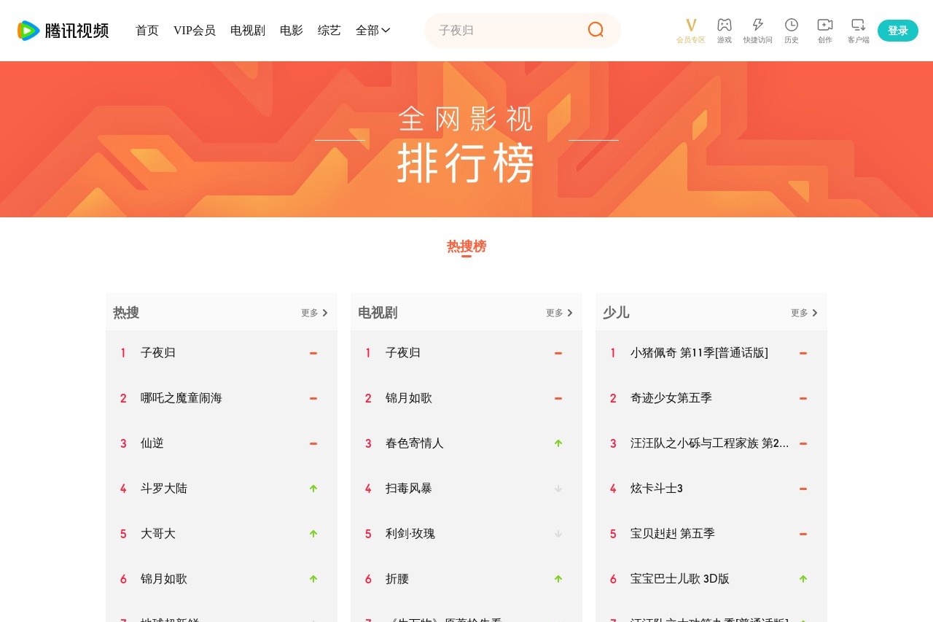
Task: Click the 登录 button
Action: coord(897,31)
